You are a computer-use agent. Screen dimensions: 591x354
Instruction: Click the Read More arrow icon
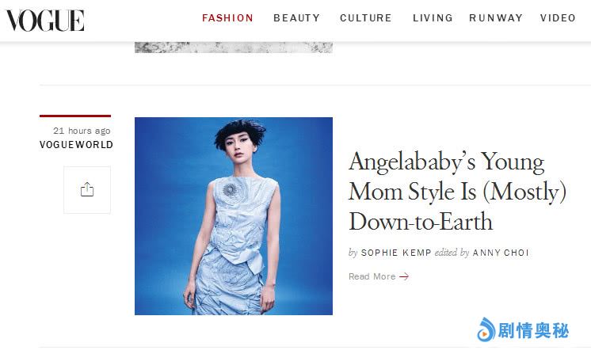(x=404, y=276)
